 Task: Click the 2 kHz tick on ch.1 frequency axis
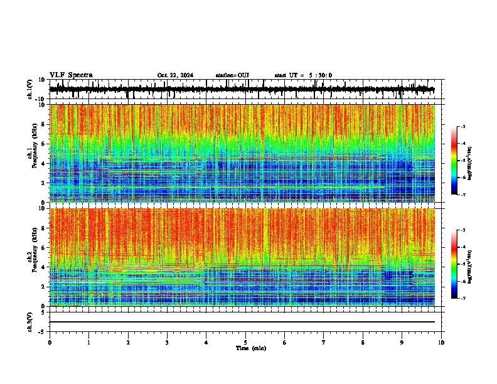[44, 183]
